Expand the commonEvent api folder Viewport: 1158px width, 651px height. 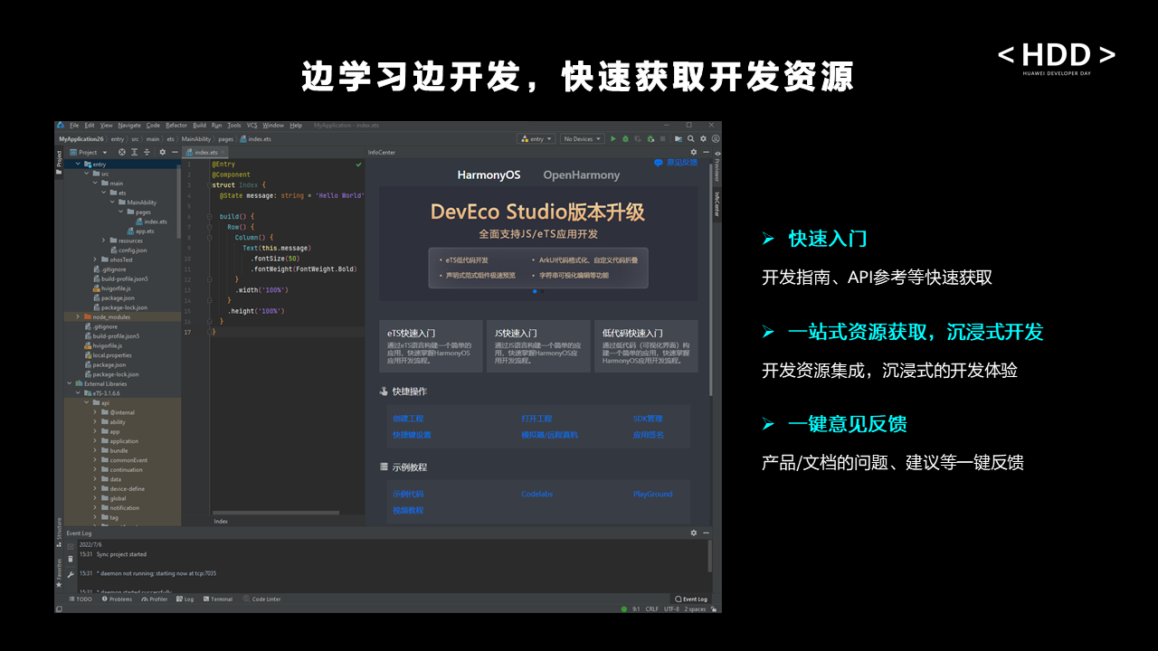click(x=95, y=460)
